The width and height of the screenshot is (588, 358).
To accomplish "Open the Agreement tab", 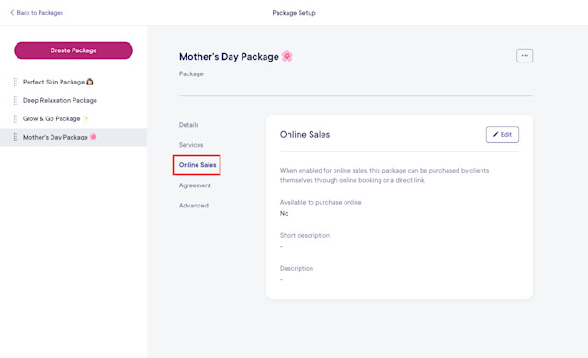I will 195,185.
